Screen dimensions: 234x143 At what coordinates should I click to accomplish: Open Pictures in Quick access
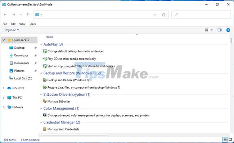19,71
